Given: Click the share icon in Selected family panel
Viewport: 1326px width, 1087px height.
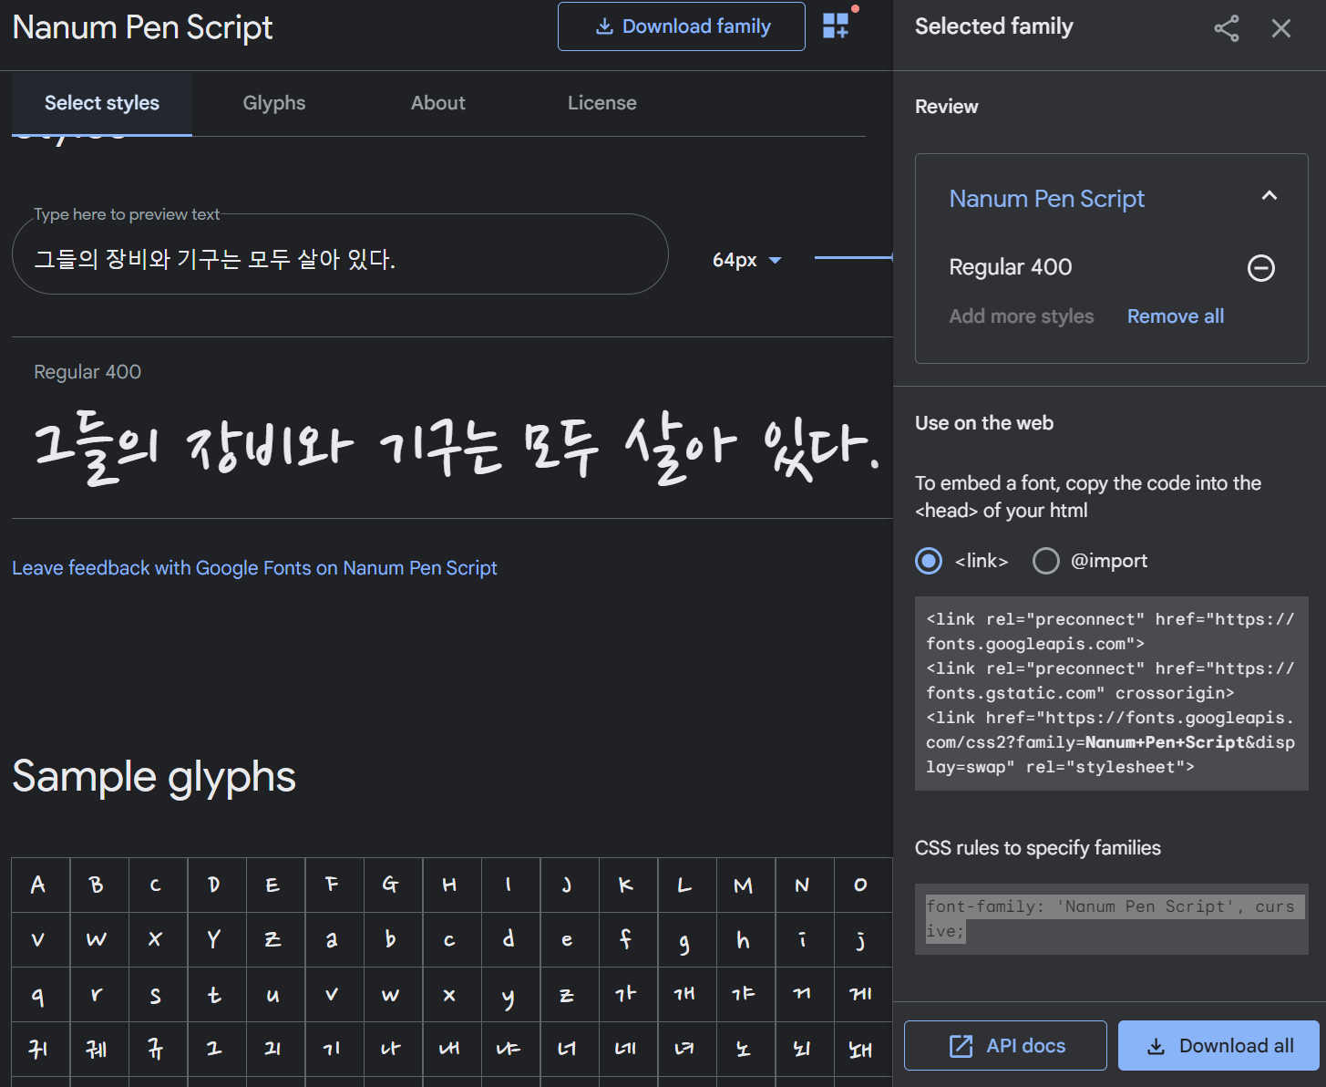Looking at the screenshot, I should click(x=1226, y=28).
